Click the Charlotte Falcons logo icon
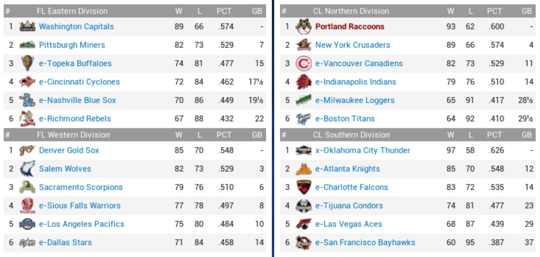Screen dimensions: 540x257 pyautogui.click(x=303, y=187)
